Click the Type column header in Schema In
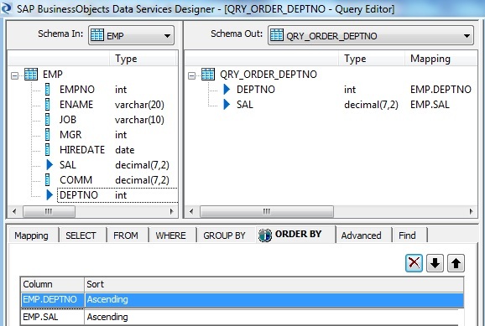Image resolution: width=485 pixels, height=326 pixels. point(143,59)
